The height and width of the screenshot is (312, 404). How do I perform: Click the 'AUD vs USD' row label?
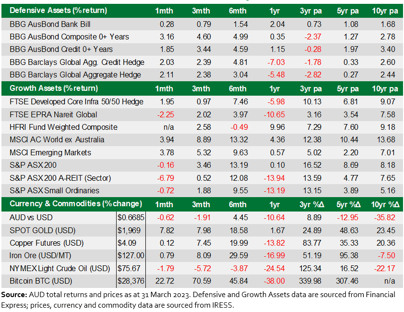coord(31,218)
